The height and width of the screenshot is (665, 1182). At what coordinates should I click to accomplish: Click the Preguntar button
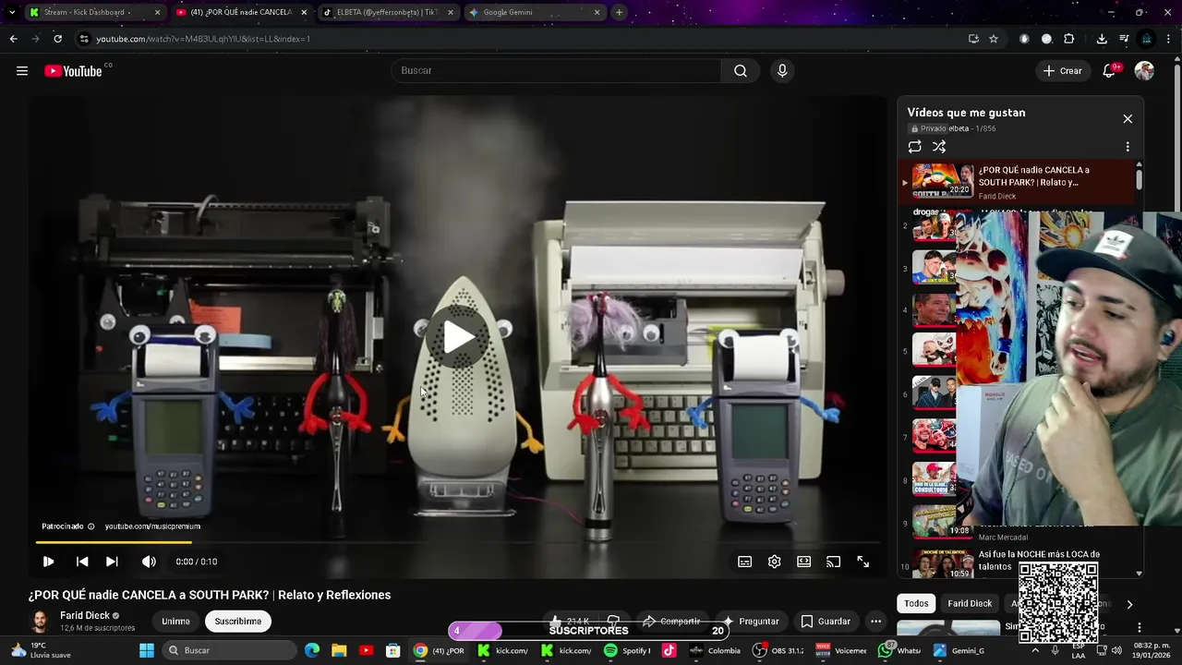tap(751, 622)
